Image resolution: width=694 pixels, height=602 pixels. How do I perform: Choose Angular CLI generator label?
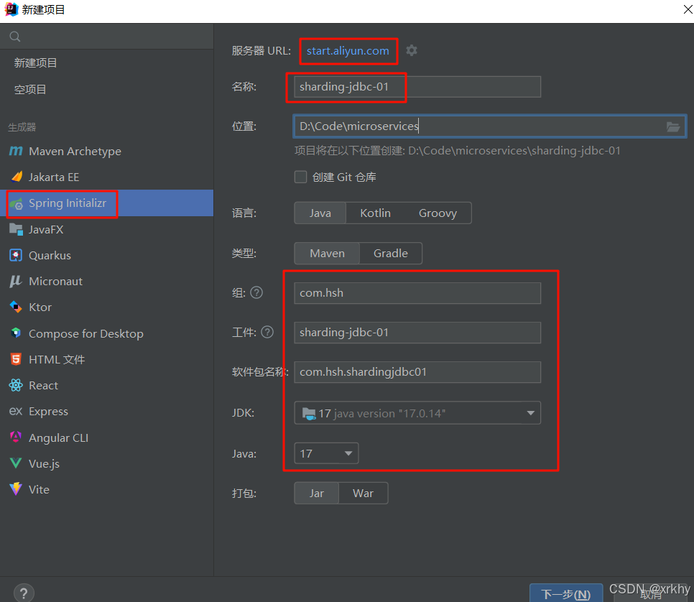click(58, 437)
